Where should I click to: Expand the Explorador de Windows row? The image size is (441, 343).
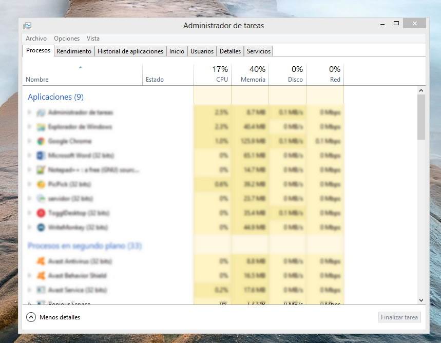point(29,127)
